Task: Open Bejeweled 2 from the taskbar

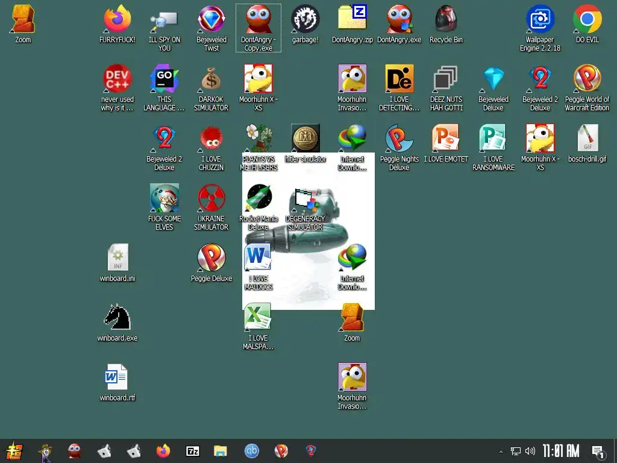Action: tap(311, 451)
